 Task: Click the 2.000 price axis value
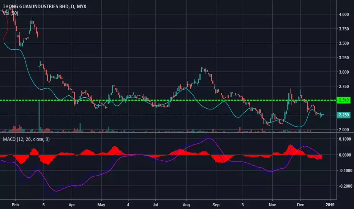pos(344,130)
